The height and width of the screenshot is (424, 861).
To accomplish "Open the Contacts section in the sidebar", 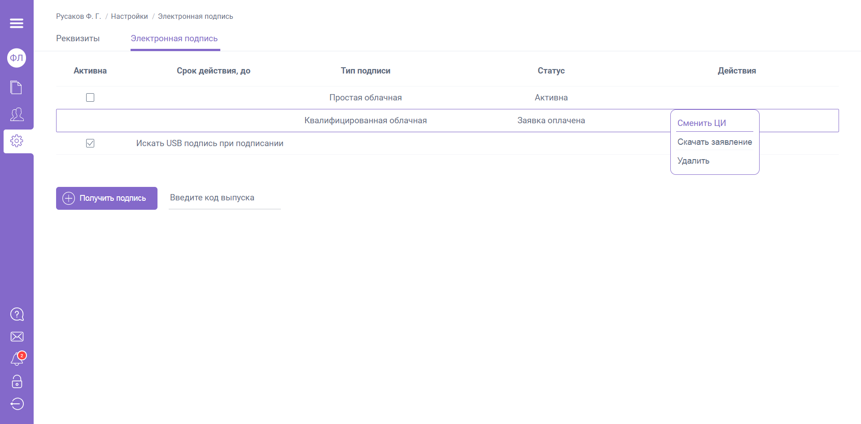I will [x=17, y=115].
